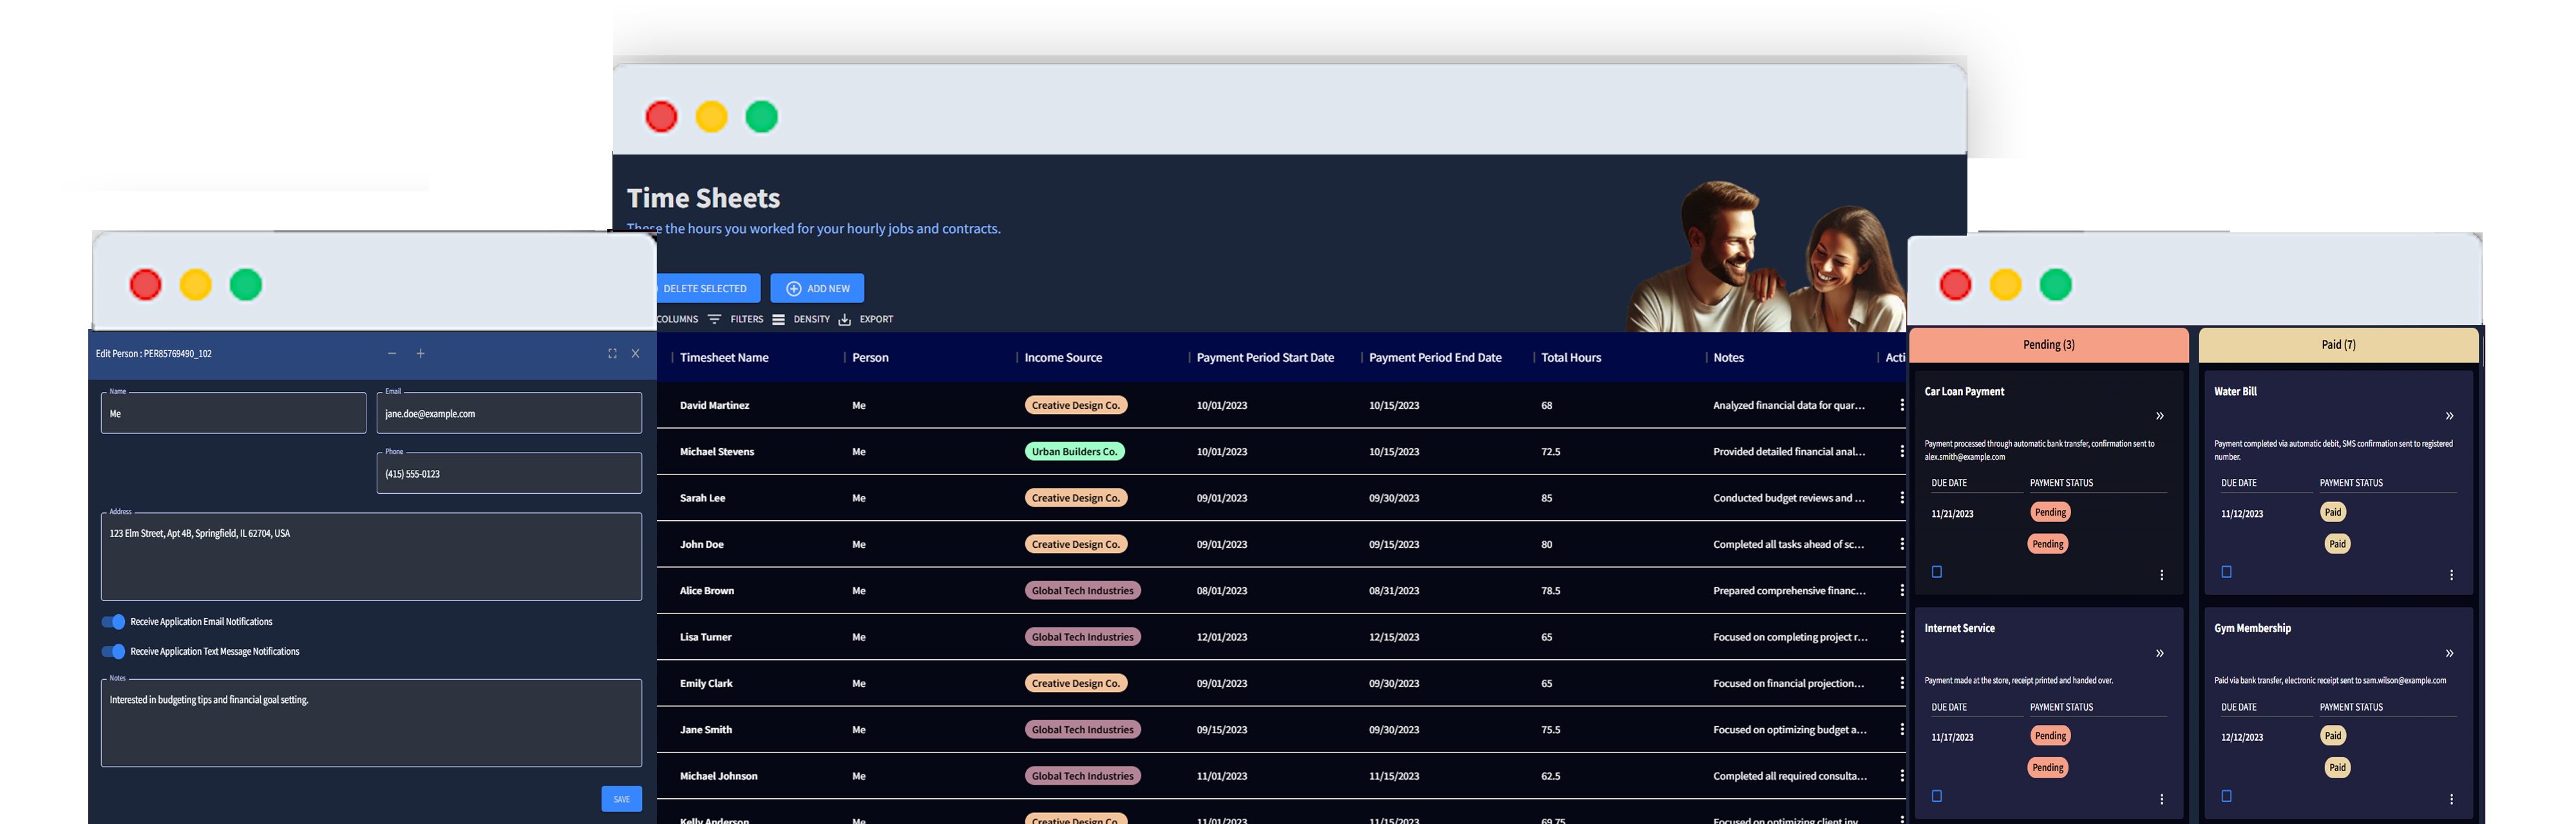Image resolution: width=2576 pixels, height=824 pixels.
Task: Click the SAVE button in Edit Person dialog
Action: coord(621,798)
